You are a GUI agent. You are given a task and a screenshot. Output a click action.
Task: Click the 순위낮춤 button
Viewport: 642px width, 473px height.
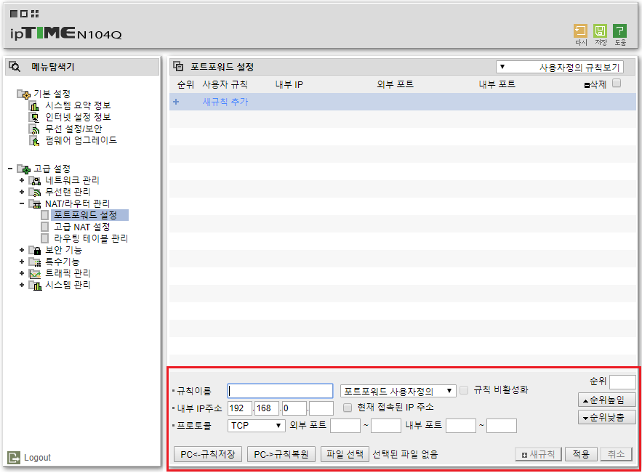[606, 417]
